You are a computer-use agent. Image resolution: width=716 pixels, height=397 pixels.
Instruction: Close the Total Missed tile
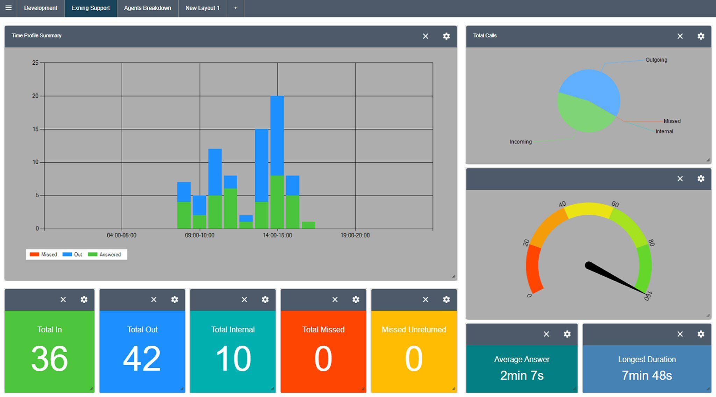(x=335, y=299)
